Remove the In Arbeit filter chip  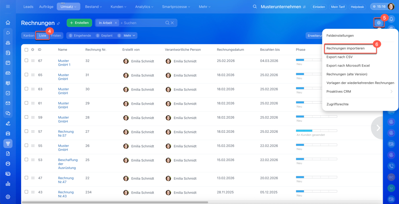click(116, 23)
